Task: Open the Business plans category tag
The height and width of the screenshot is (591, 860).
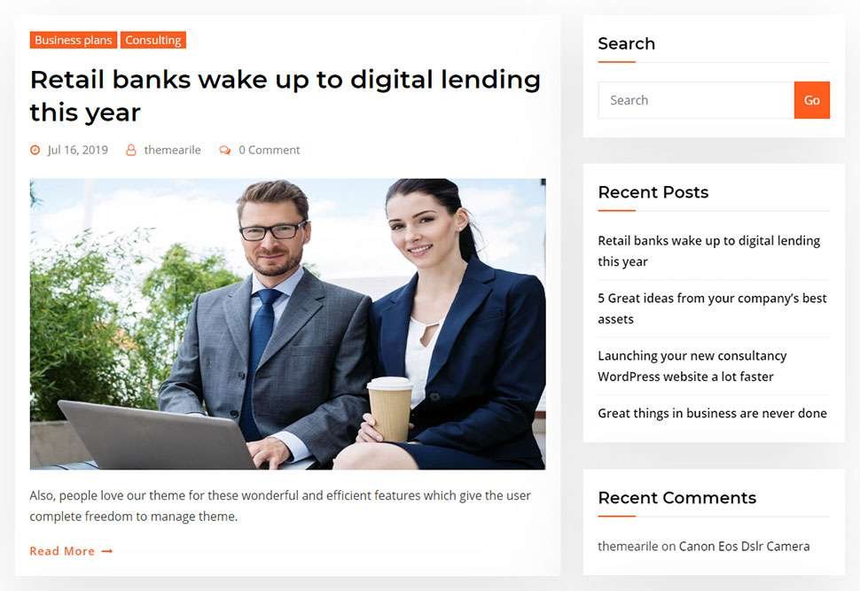Action: click(74, 40)
